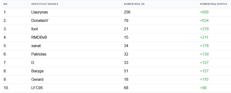Click the Nr. column header
The width and height of the screenshot is (231, 93).
[x=6, y=4]
